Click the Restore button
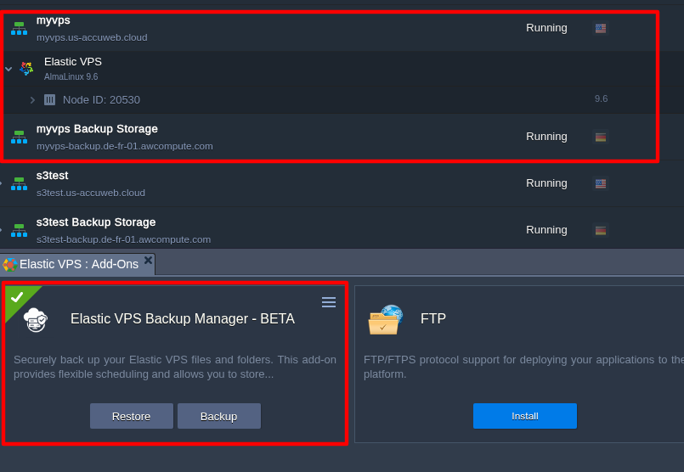Image resolution: width=684 pixels, height=472 pixels. point(132,416)
